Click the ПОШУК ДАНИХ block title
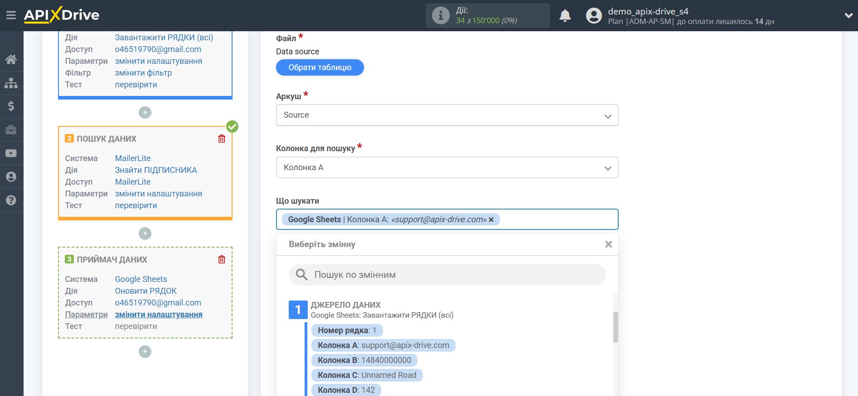858x396 pixels. pos(107,139)
